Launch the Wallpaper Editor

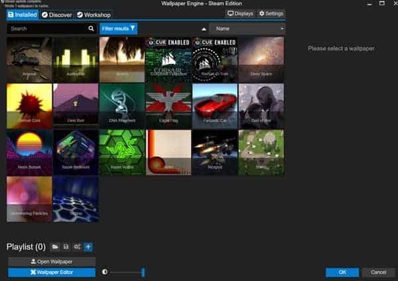pos(52,272)
